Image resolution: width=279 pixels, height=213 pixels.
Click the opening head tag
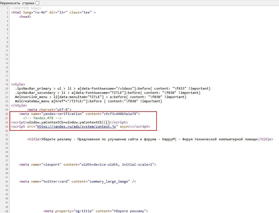pos(25,17)
